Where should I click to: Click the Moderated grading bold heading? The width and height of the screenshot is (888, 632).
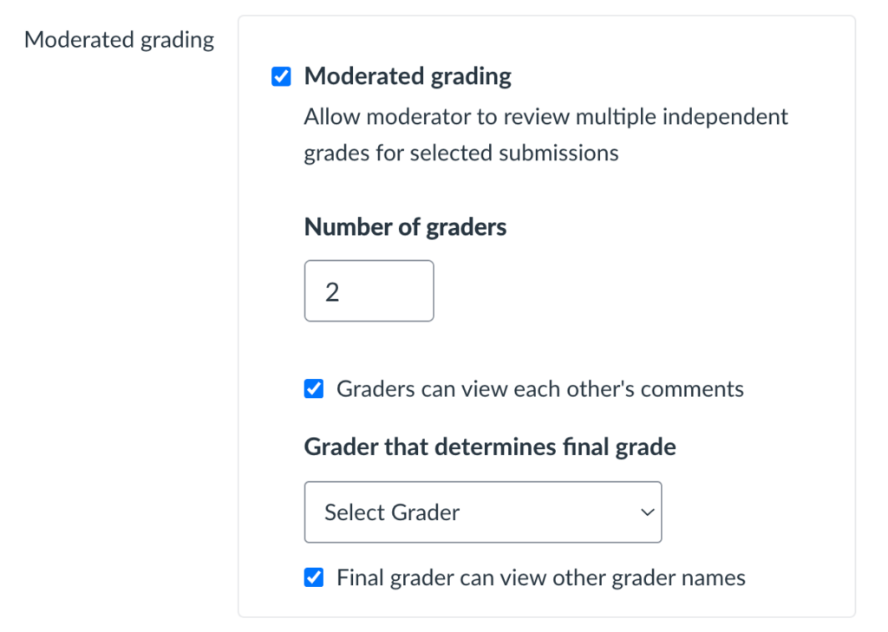(407, 76)
